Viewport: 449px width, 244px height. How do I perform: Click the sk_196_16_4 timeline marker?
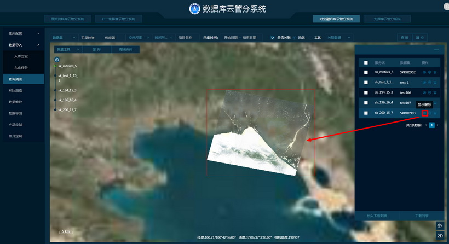tap(55, 100)
